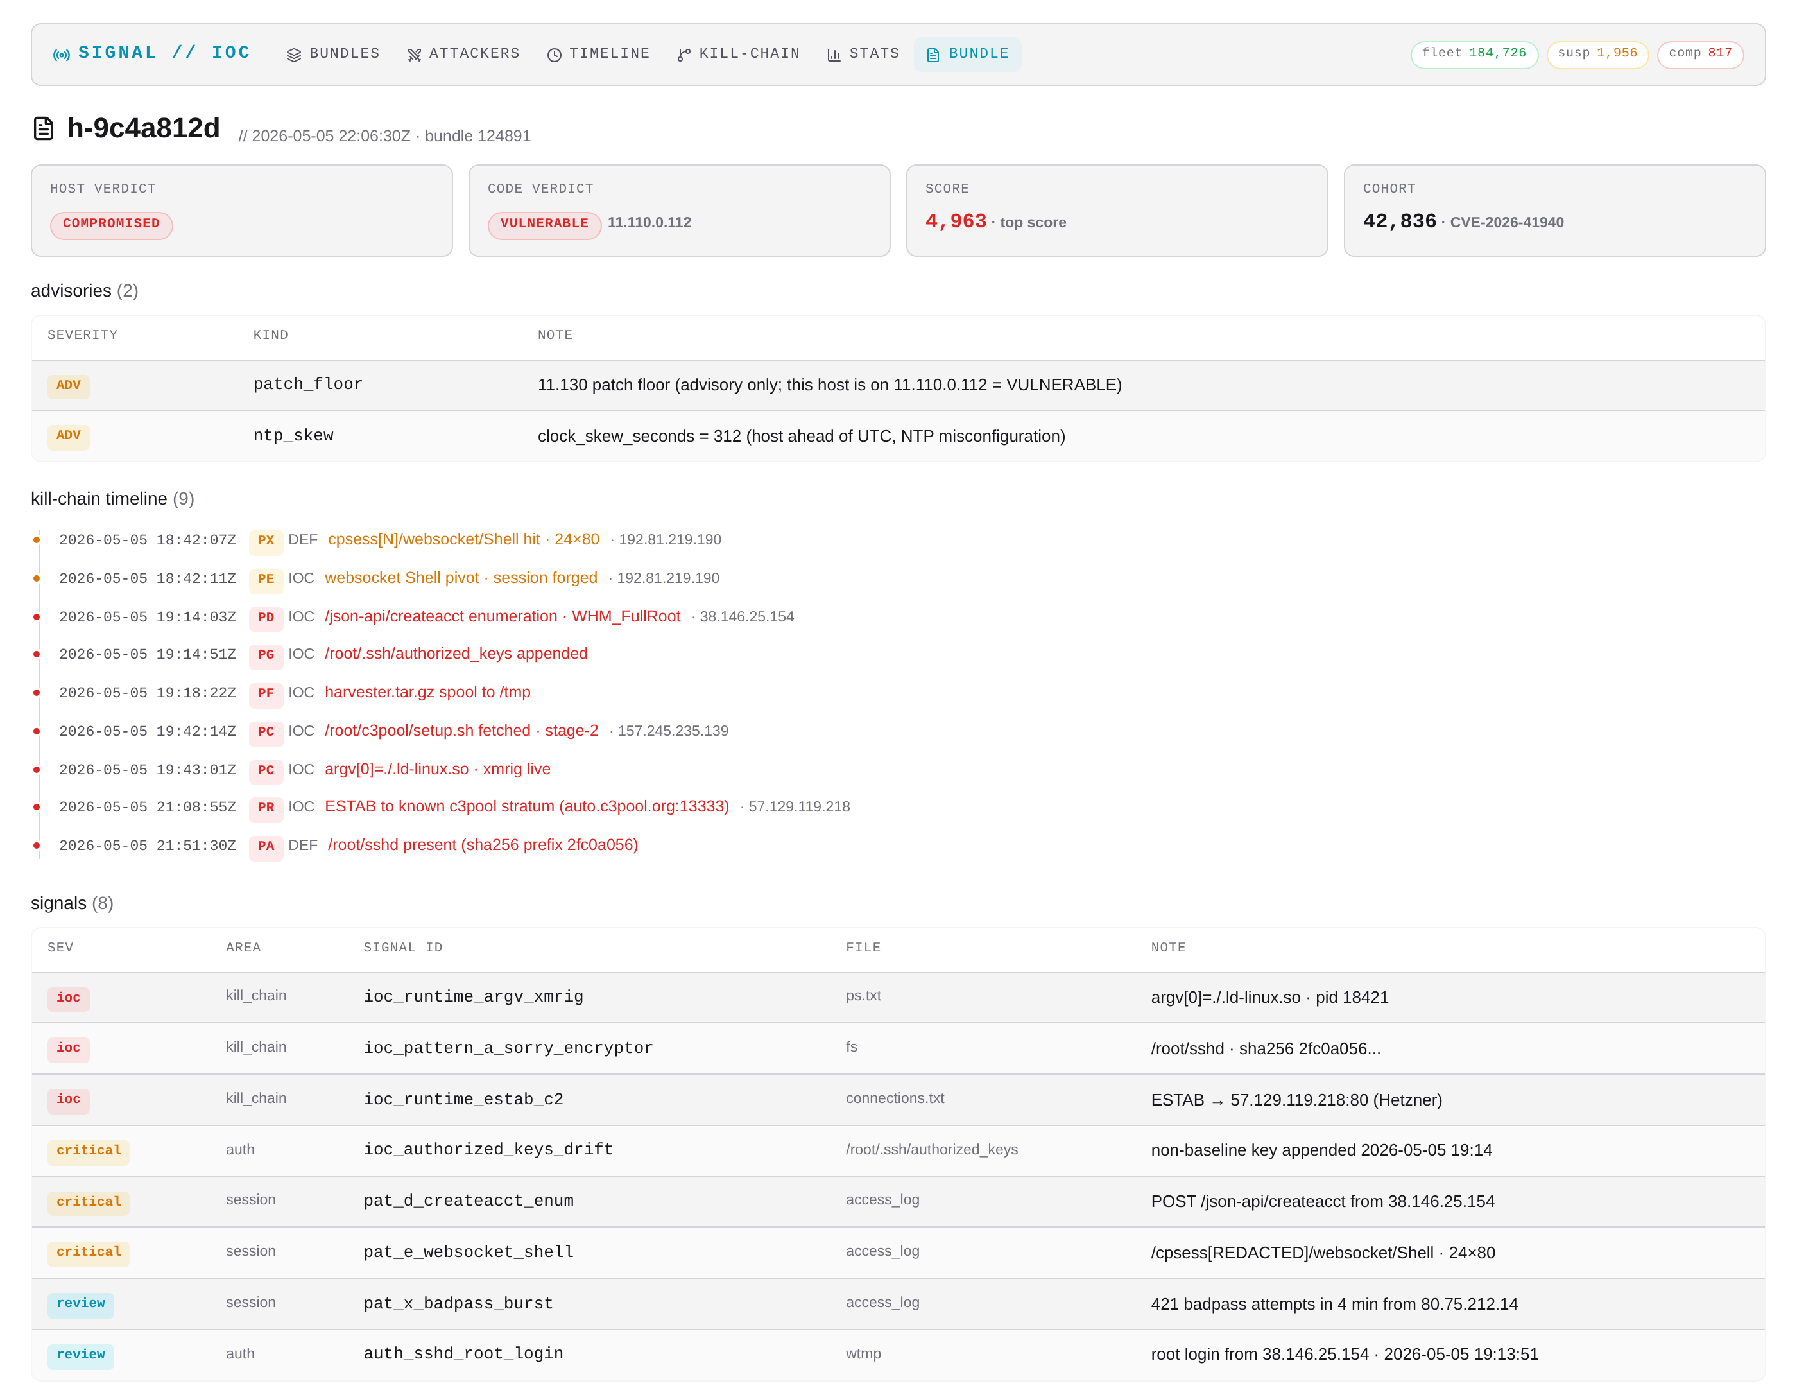Viewport: 1797px width, 1388px height.
Task: Open websocket Shell pivot session forged event
Action: pyautogui.click(x=461, y=578)
